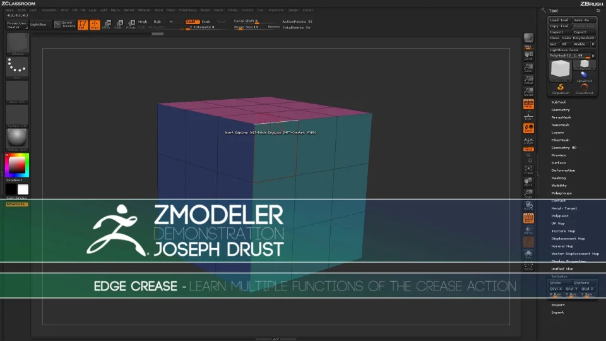This screenshot has height=341, width=606.
Task: Toggle Local symmetry button
Action: click(528, 128)
